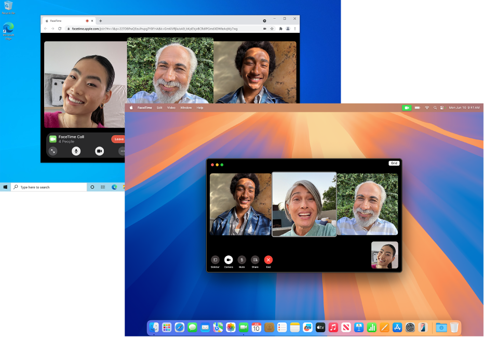Toggle microphone in the browser FaceTime controls
This screenshot has width=484, height=338.
point(76,151)
